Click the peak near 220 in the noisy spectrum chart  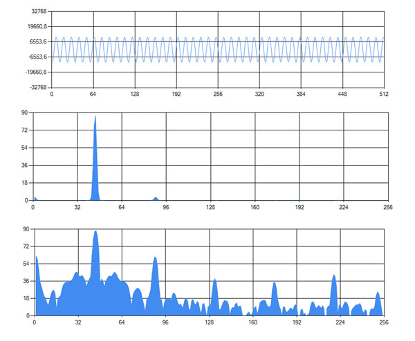334,295
